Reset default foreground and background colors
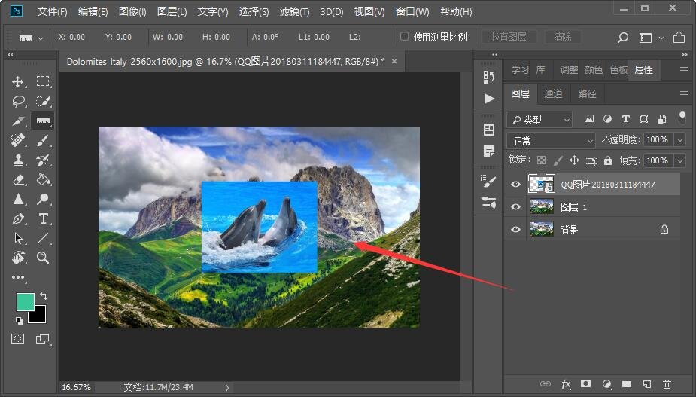 19,320
